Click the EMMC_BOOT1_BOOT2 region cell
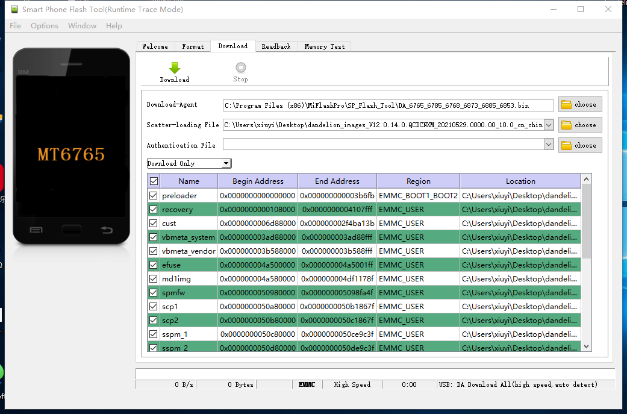 [x=418, y=196]
